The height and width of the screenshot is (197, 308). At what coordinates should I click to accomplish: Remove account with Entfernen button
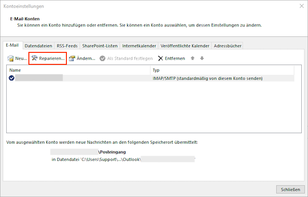171,59
